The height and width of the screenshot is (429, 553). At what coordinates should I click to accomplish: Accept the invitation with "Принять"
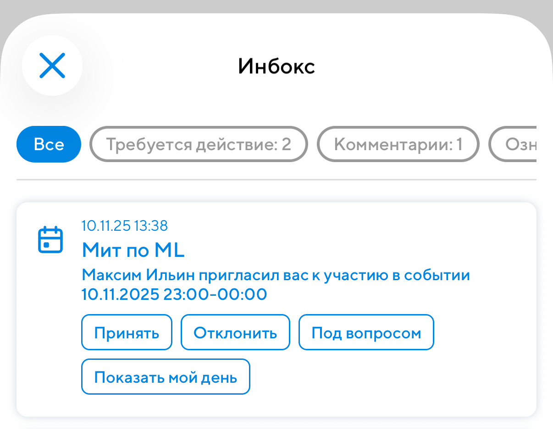(127, 332)
